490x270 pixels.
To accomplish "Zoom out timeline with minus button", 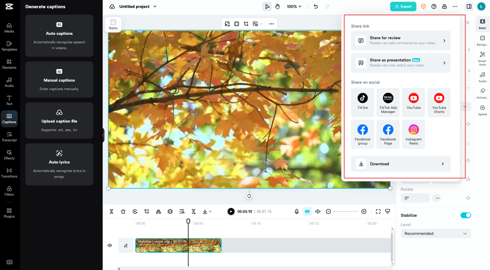I will (x=328, y=212).
